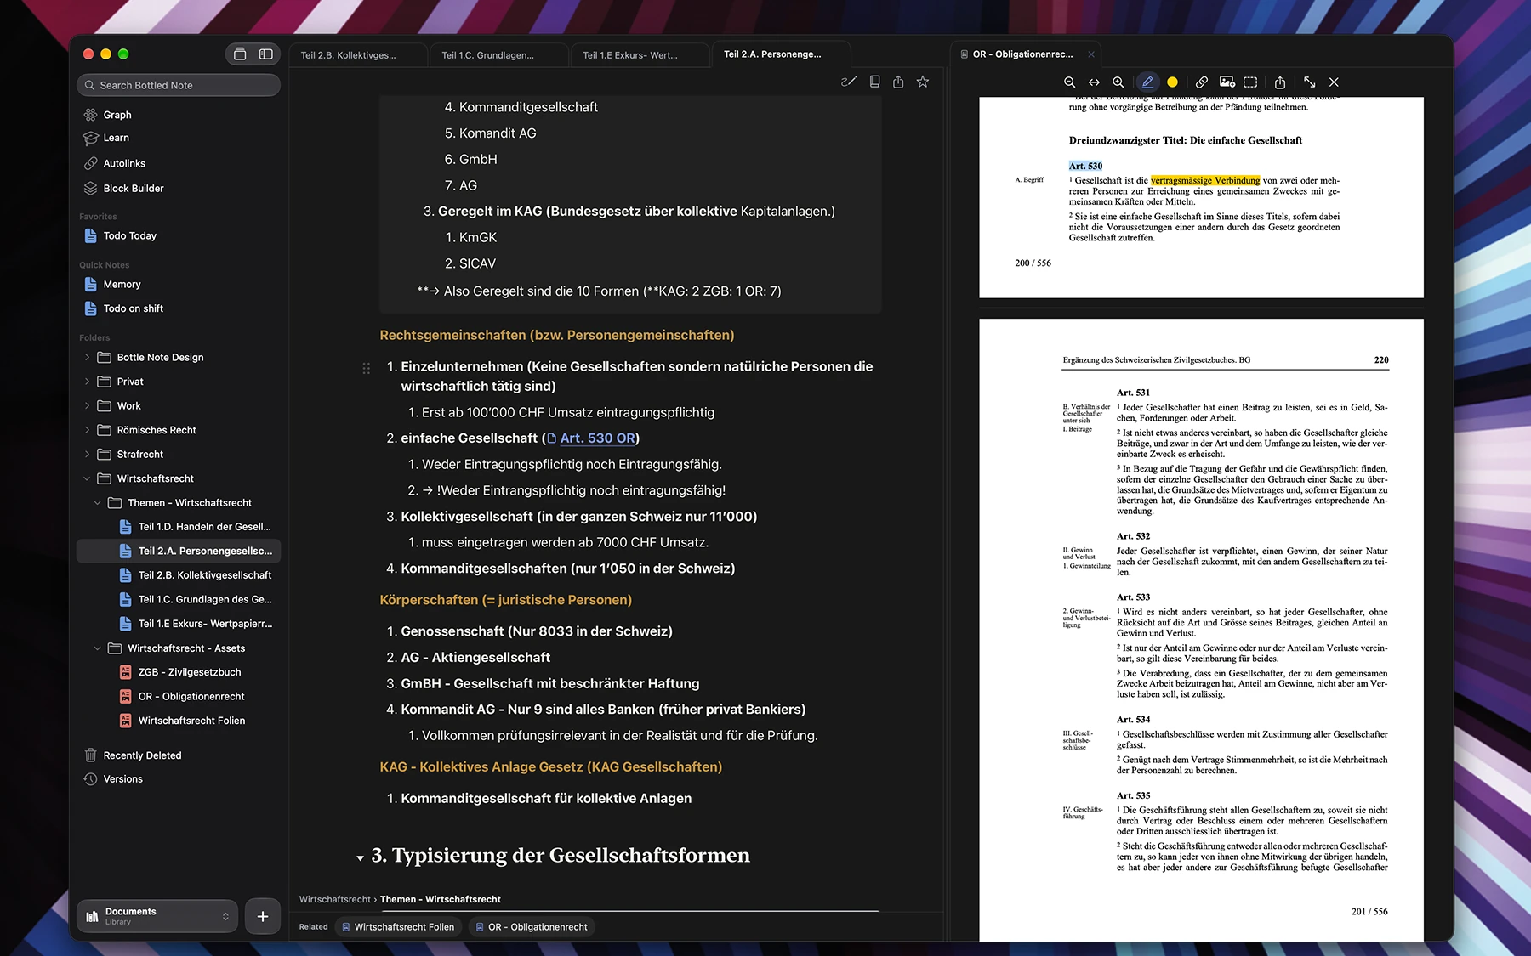The height and width of the screenshot is (956, 1531).
Task: Create a new note with plus button
Action: pyautogui.click(x=263, y=916)
